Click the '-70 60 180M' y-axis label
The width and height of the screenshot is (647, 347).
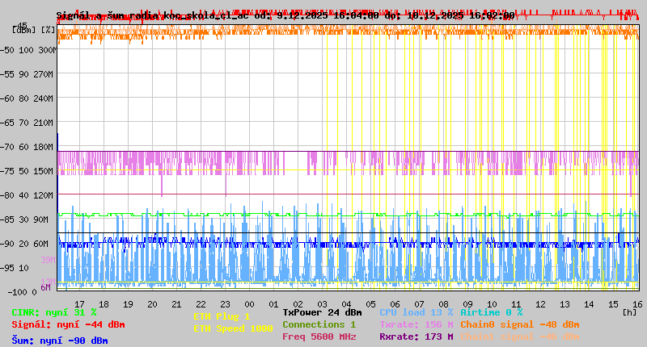pyautogui.click(x=27, y=147)
